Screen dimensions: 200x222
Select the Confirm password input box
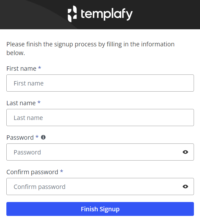point(100,186)
